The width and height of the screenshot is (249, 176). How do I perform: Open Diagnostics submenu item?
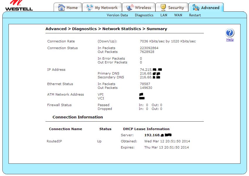pos(144,15)
